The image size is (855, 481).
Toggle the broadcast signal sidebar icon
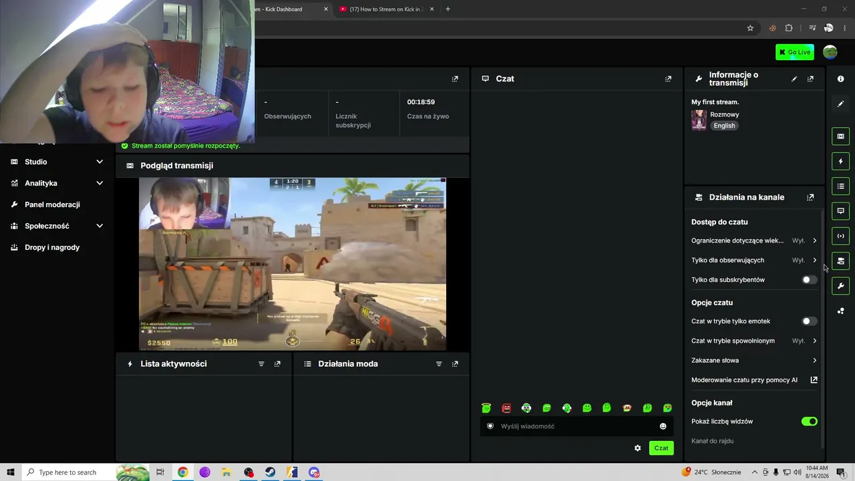[x=840, y=236]
